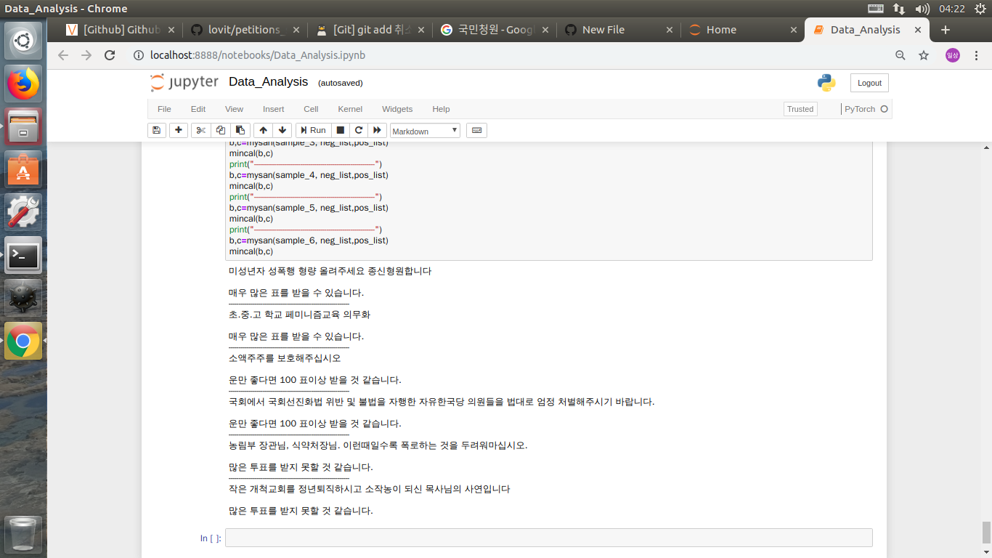Launch Firefox from the Ubuntu dock
Viewport: 992px width, 558px height.
23,83
